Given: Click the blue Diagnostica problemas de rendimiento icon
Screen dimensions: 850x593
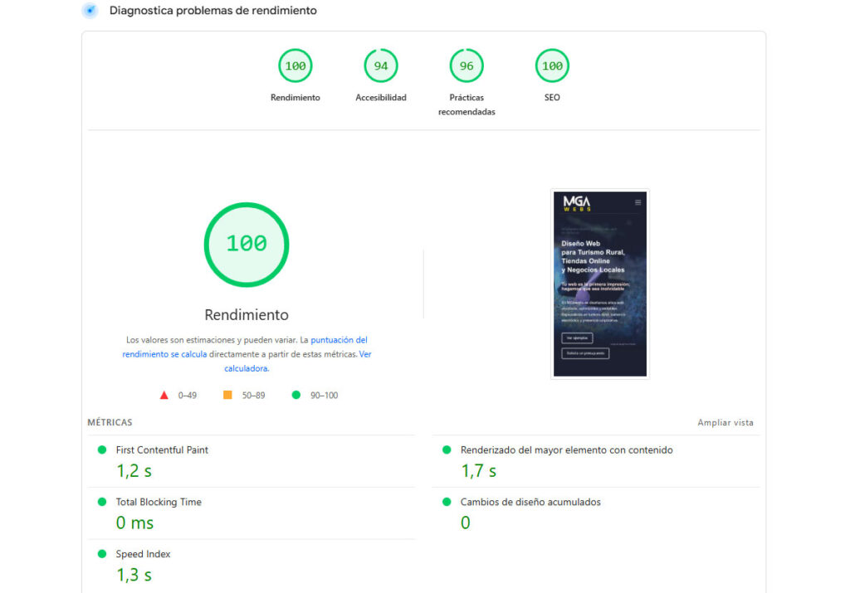Looking at the screenshot, I should pyautogui.click(x=90, y=11).
